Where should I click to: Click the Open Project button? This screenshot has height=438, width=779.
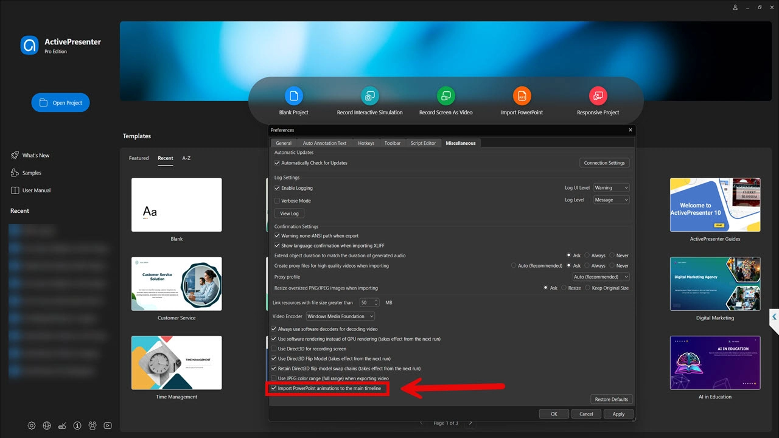point(60,103)
